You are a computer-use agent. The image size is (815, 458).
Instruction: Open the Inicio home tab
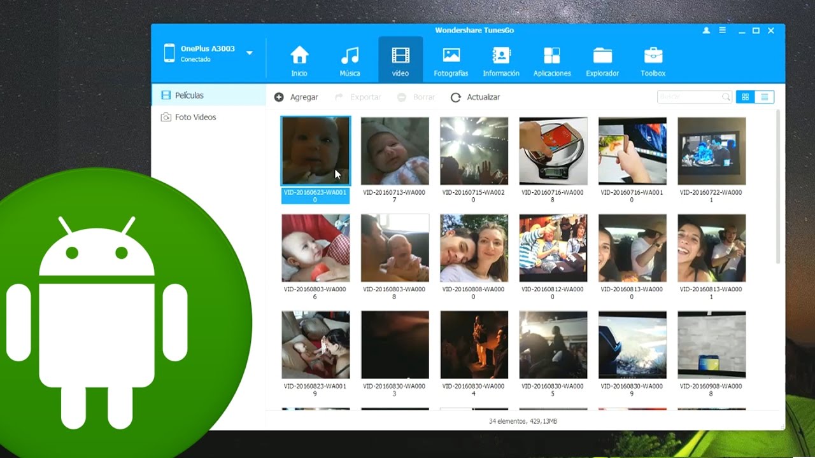point(299,61)
